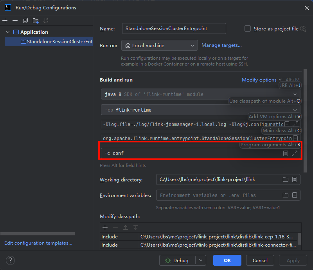Enable Store as project file checkbox
The image size is (313, 270).
247,28
